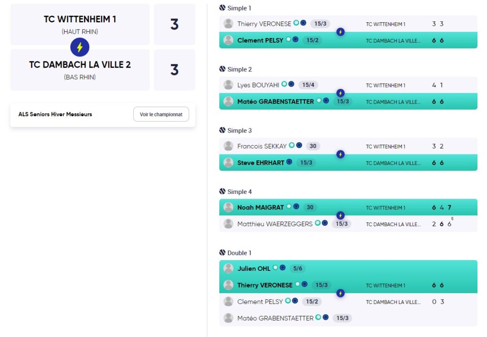Click the ALS Seniors Hiver Messieurs label
Screen dimensions: 487x337
[x=55, y=115]
